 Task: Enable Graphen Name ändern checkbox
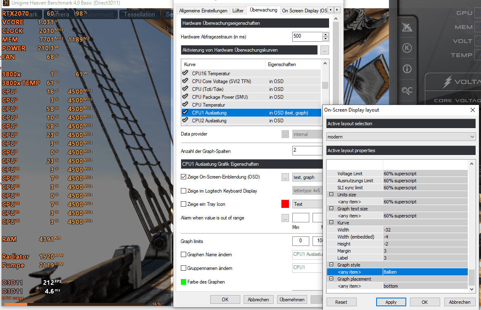coord(183,254)
